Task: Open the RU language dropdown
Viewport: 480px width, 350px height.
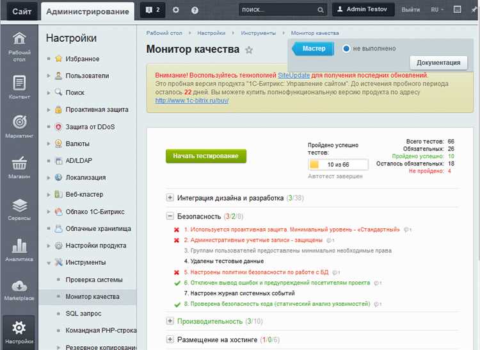Action: [x=437, y=10]
